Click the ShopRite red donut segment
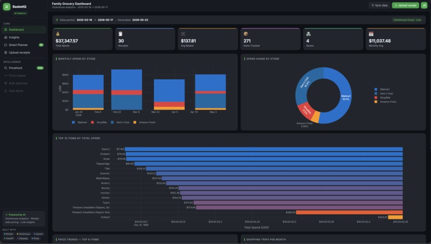Image resolution: width=431 pixels, height=244 pixels. tap(306, 111)
